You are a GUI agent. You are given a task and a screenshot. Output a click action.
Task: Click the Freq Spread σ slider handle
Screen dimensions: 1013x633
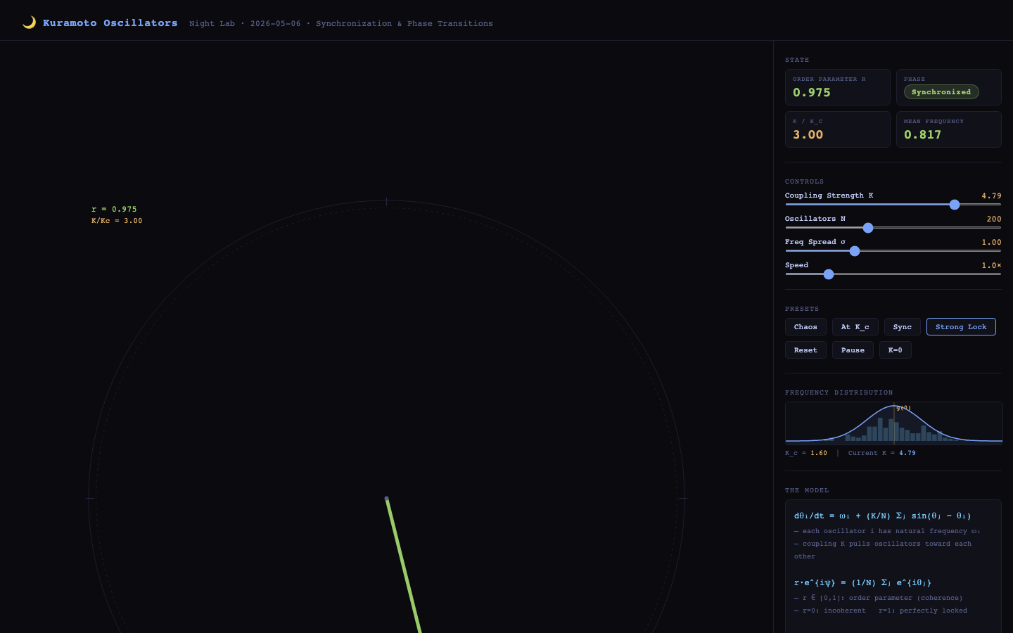click(x=855, y=251)
